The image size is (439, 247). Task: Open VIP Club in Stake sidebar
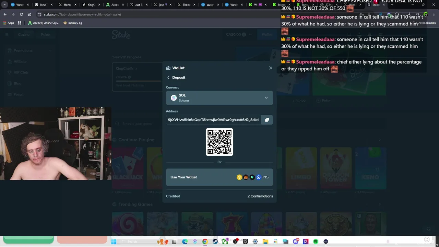point(21,72)
